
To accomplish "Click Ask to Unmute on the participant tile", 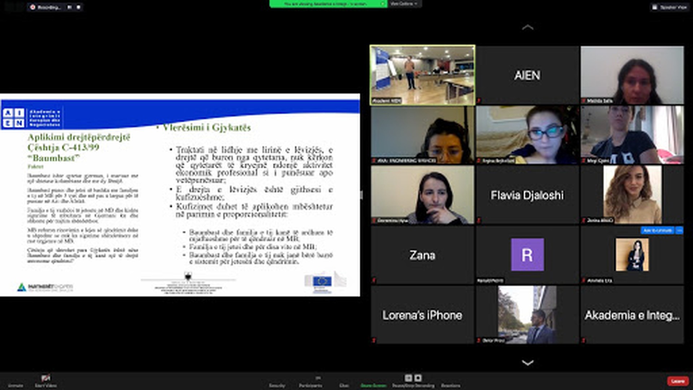I will [657, 230].
